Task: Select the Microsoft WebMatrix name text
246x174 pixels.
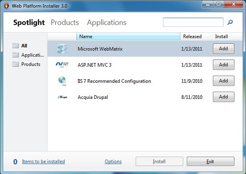Action: point(100,49)
